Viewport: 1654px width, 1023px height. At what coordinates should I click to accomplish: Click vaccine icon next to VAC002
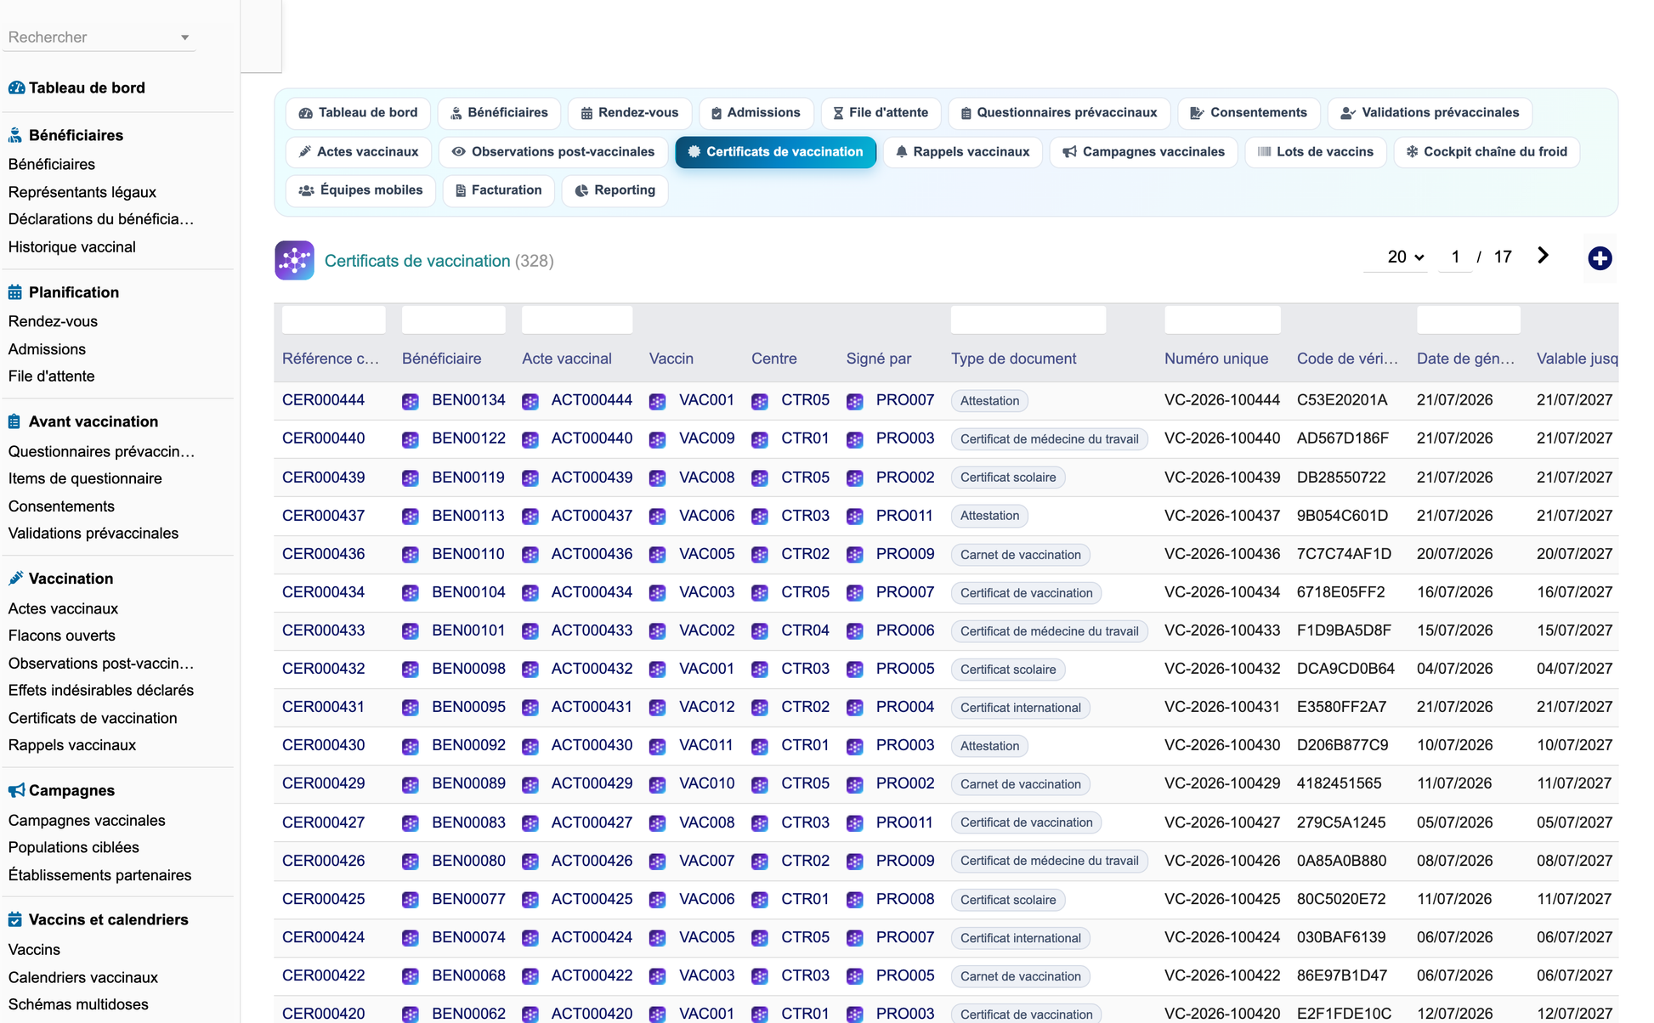point(657,631)
